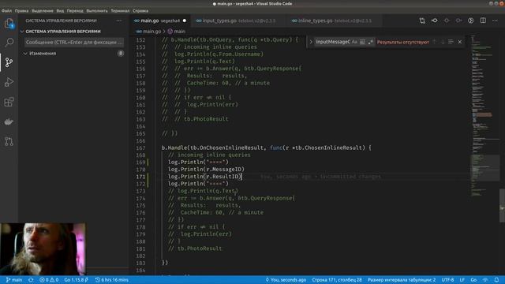Image resolution: width=505 pixels, height=284 pixels.
Task: Select the Source Control activity bar icon
Action: tap(9, 62)
